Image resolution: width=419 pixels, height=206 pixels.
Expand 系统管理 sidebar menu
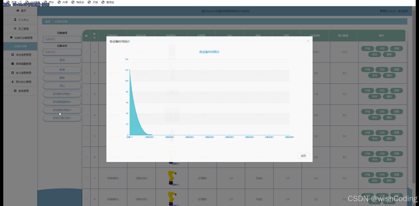point(21,91)
